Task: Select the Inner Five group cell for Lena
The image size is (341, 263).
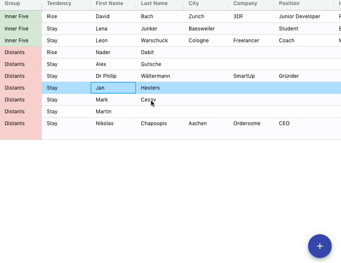Action: 21,29
